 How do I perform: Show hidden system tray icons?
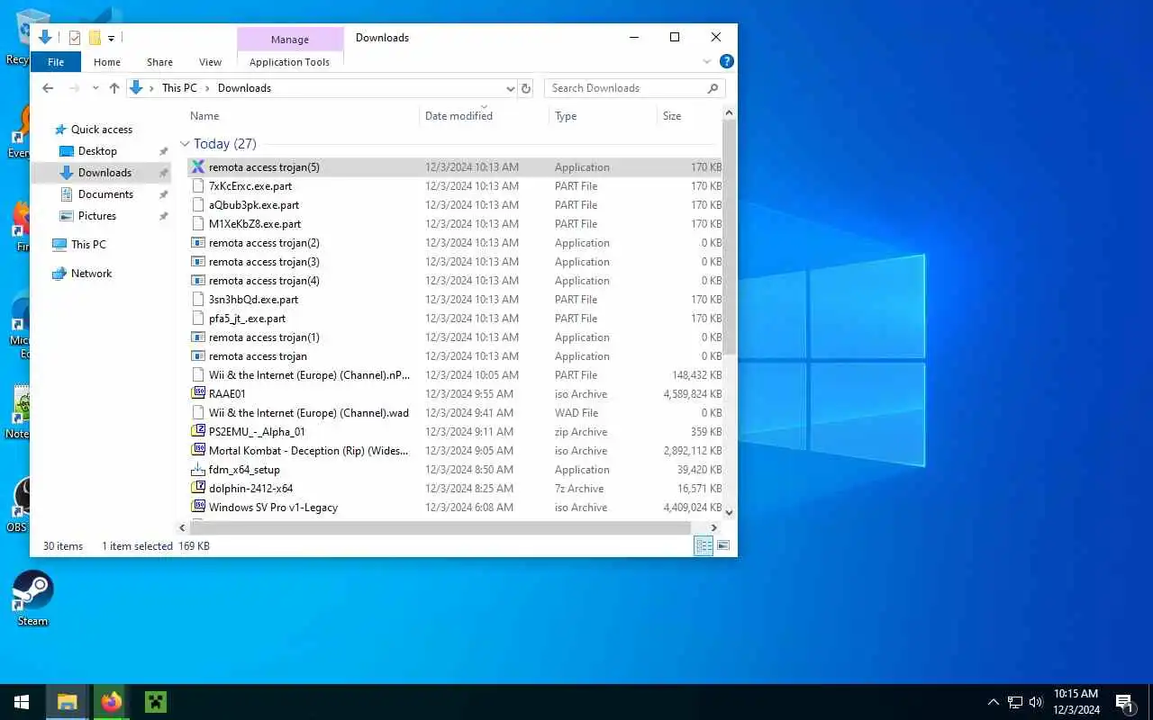click(993, 702)
